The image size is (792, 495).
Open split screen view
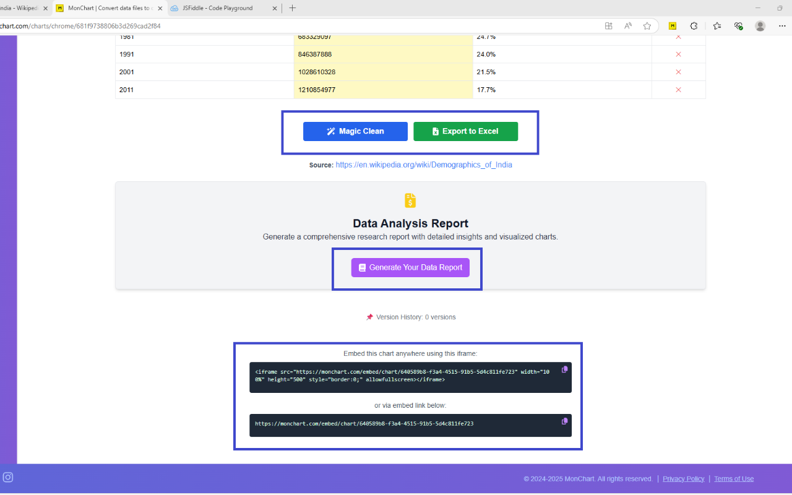click(x=608, y=26)
